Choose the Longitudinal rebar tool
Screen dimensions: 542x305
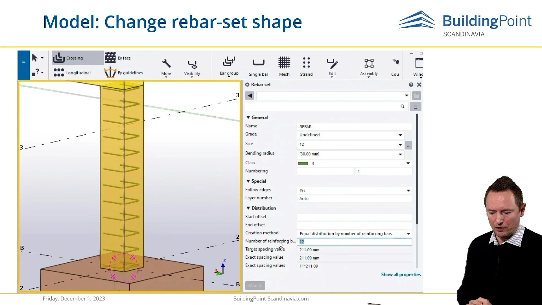coord(73,73)
